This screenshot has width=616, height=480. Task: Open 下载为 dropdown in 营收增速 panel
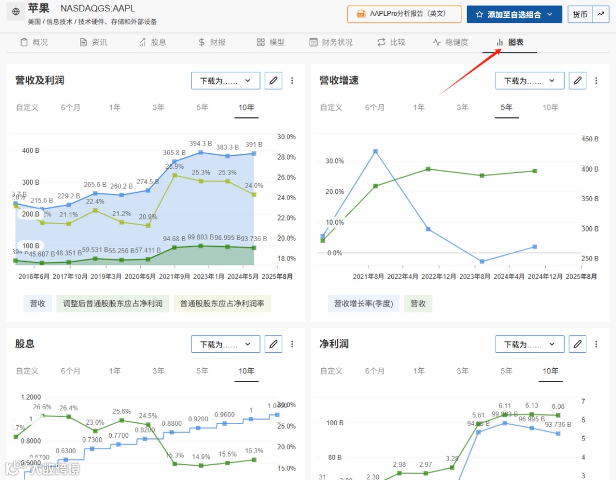coord(529,80)
